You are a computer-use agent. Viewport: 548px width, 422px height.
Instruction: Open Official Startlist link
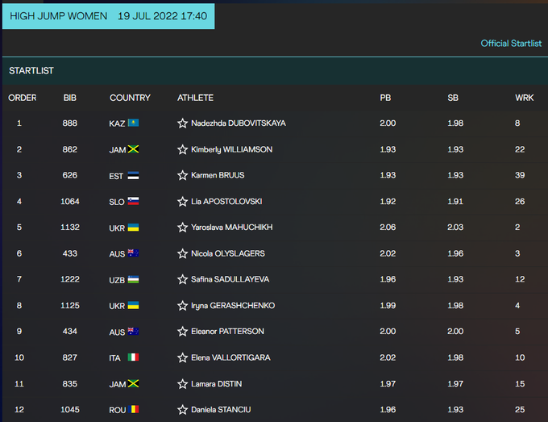(511, 44)
